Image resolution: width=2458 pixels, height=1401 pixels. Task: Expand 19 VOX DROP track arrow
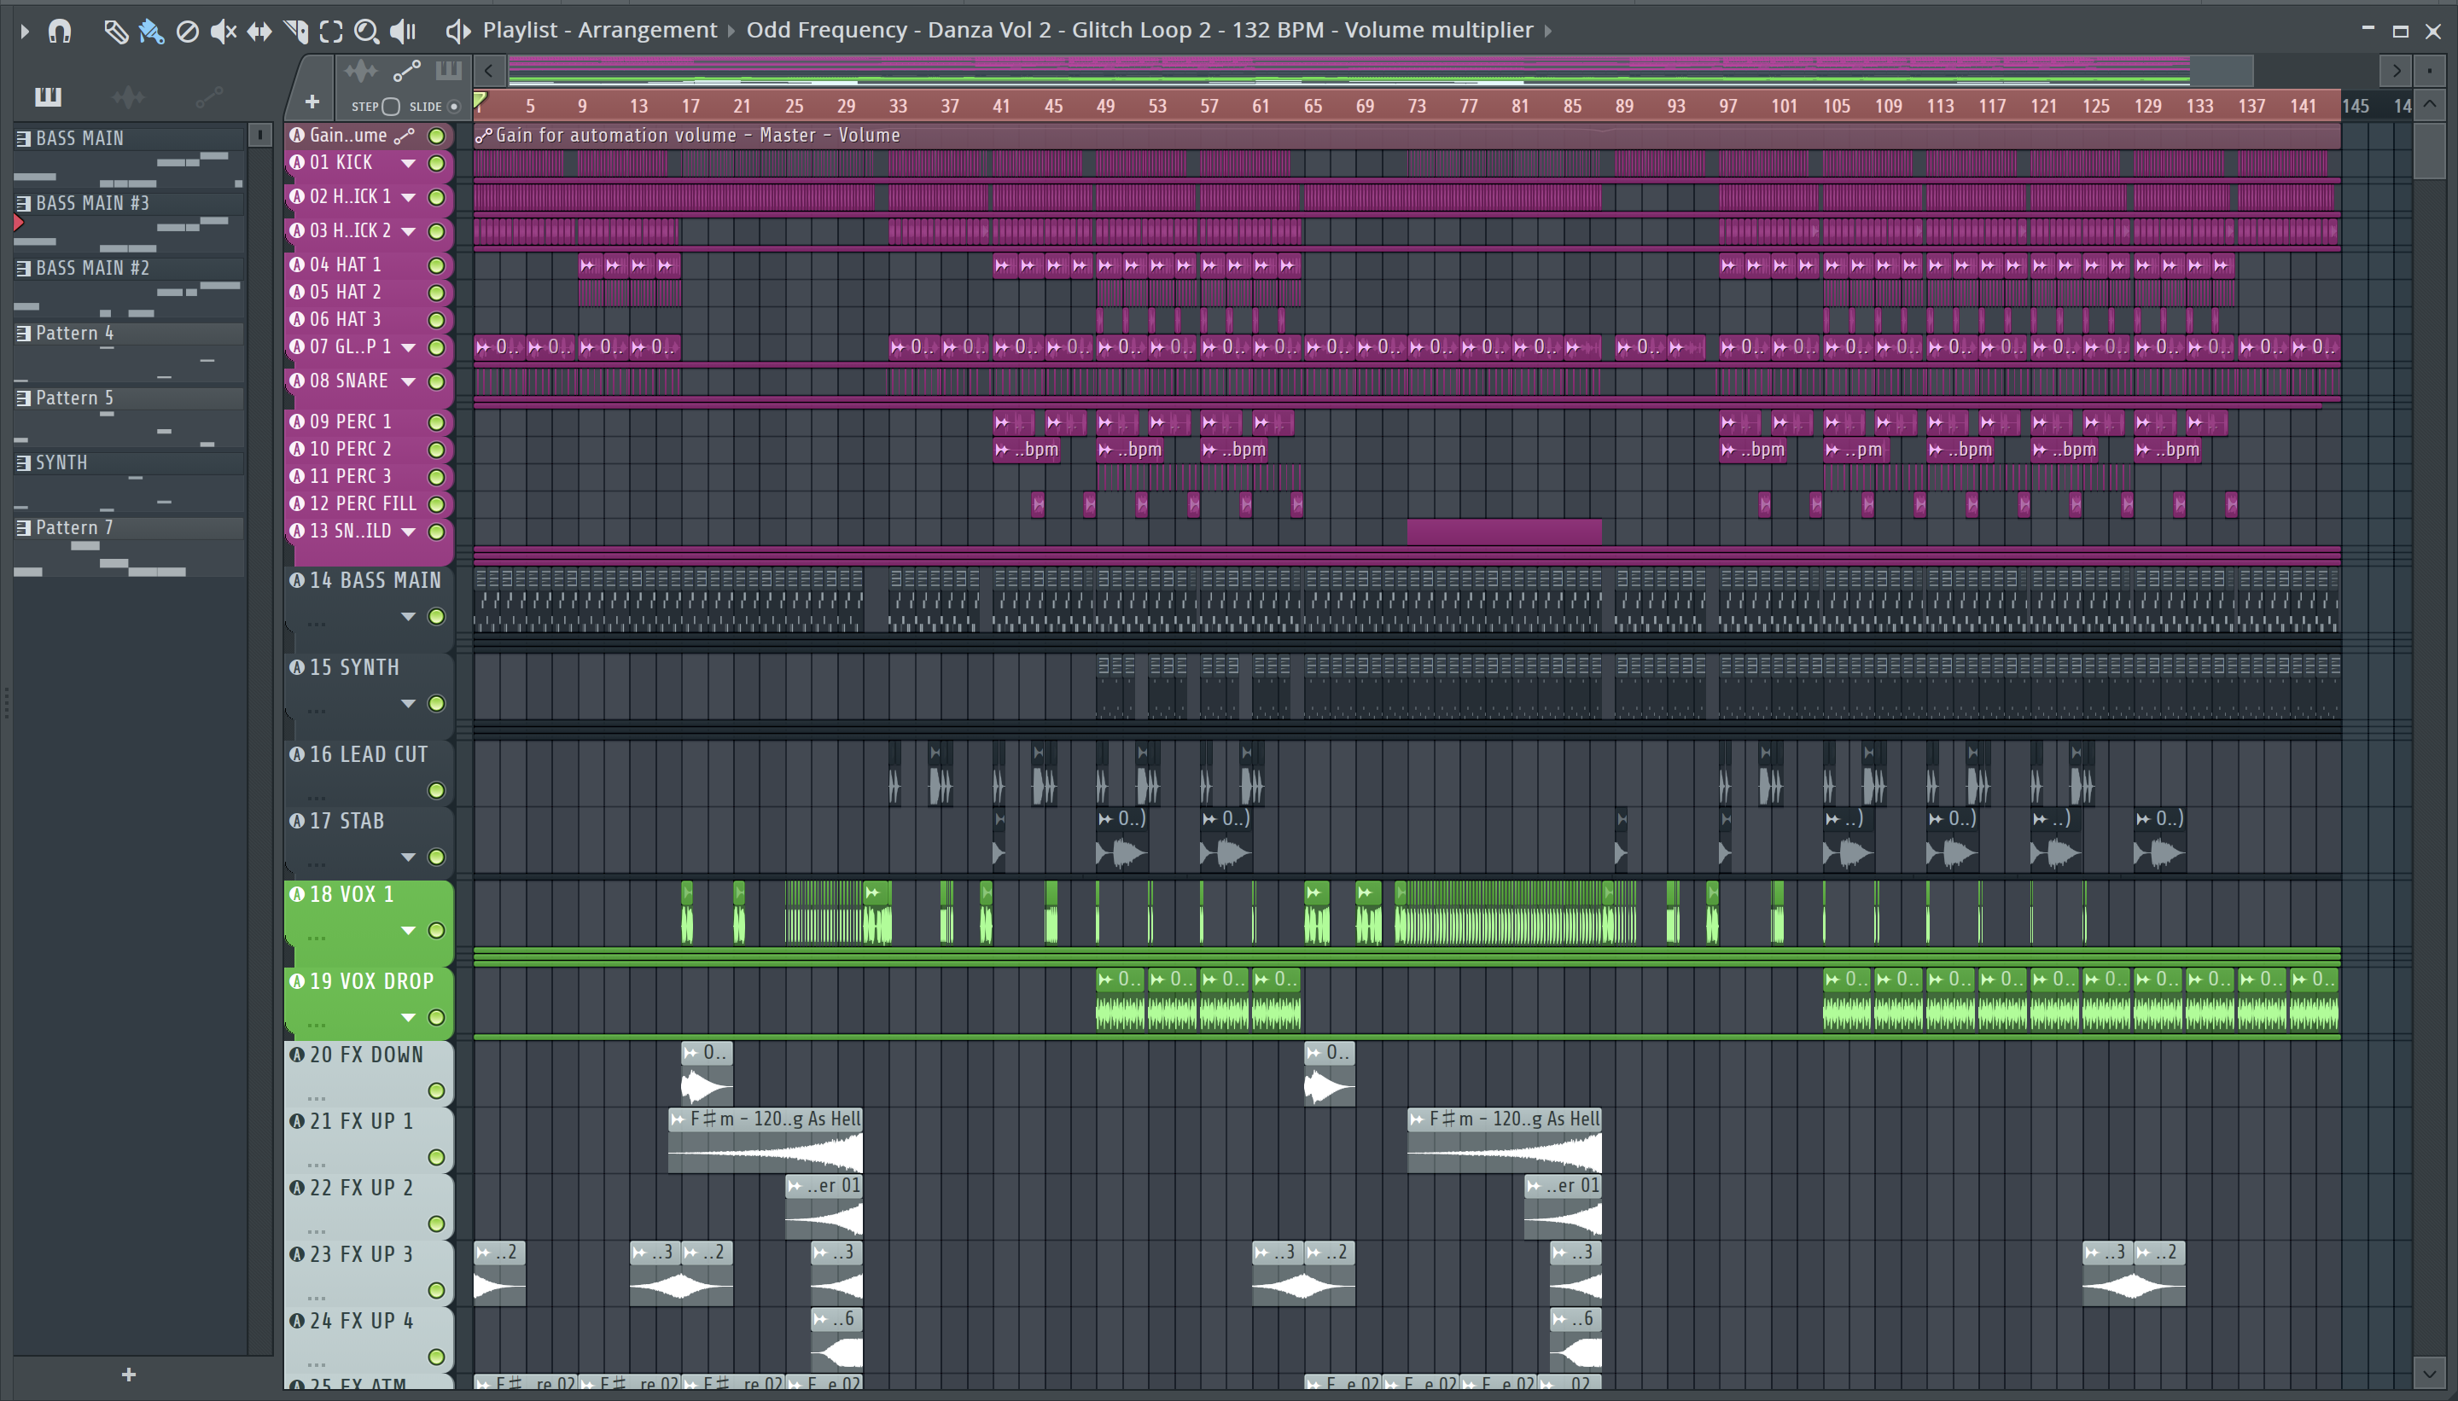pos(408,1018)
